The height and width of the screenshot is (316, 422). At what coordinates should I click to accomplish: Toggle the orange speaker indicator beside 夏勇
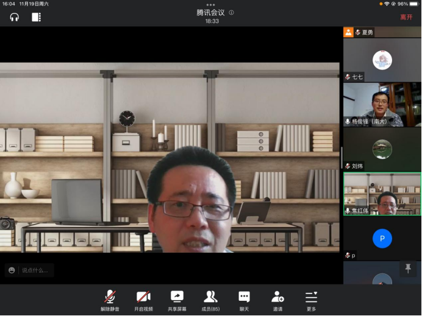click(x=348, y=32)
